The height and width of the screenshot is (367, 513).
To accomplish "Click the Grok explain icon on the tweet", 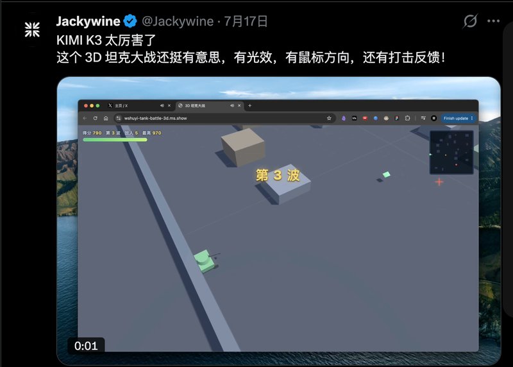I will coord(470,21).
